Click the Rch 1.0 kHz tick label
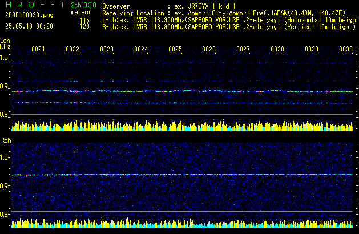This screenshot has height=234, width=359. pyautogui.click(x=5, y=158)
